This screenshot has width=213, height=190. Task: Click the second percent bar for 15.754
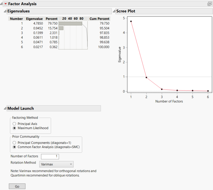tap(61, 28)
